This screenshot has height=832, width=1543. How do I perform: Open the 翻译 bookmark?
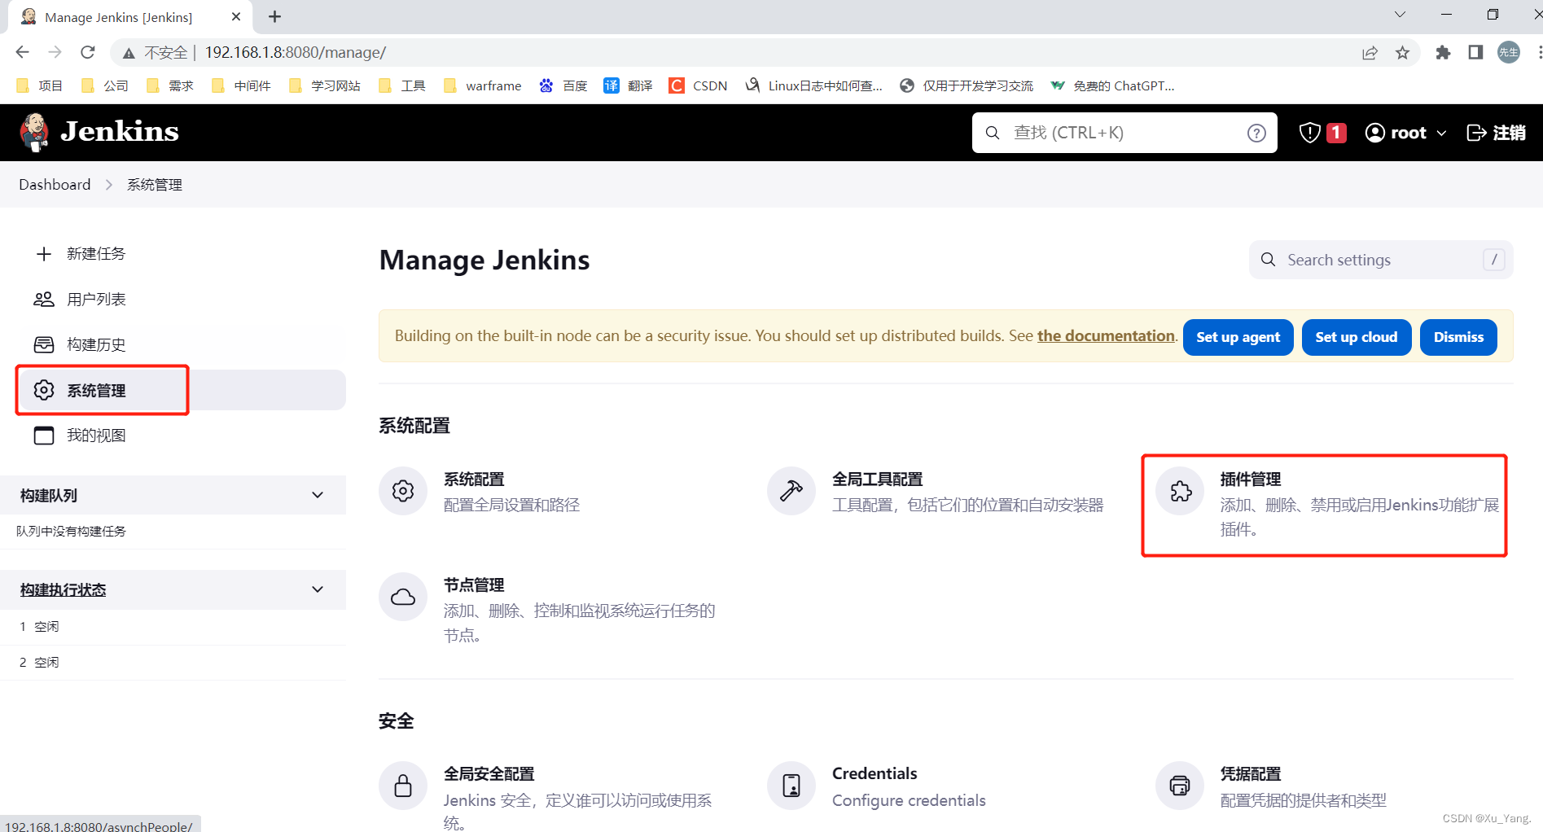tap(628, 85)
